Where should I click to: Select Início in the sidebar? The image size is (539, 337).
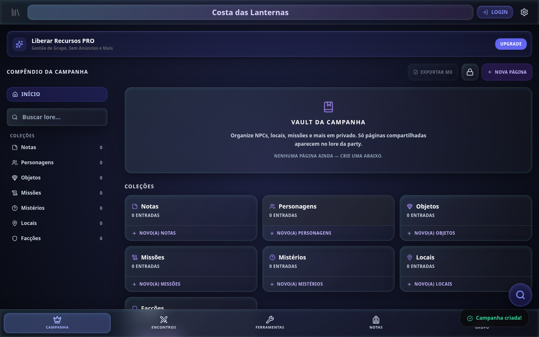pos(57,94)
